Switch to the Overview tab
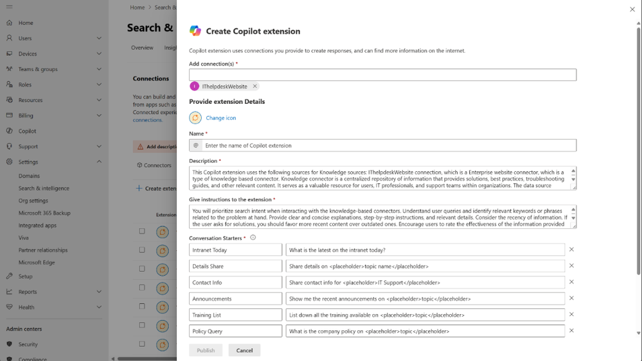 (x=142, y=48)
